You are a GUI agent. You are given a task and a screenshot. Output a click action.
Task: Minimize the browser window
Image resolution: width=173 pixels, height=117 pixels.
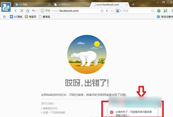[x=158, y=2]
